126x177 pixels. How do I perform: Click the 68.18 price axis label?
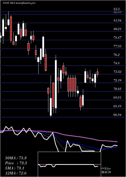tap(117, 106)
